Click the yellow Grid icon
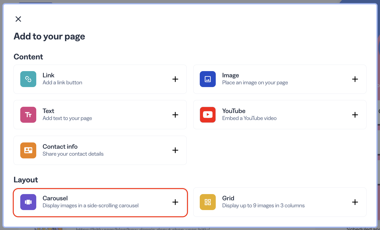Image resolution: width=380 pixels, height=230 pixels. pyautogui.click(x=208, y=202)
